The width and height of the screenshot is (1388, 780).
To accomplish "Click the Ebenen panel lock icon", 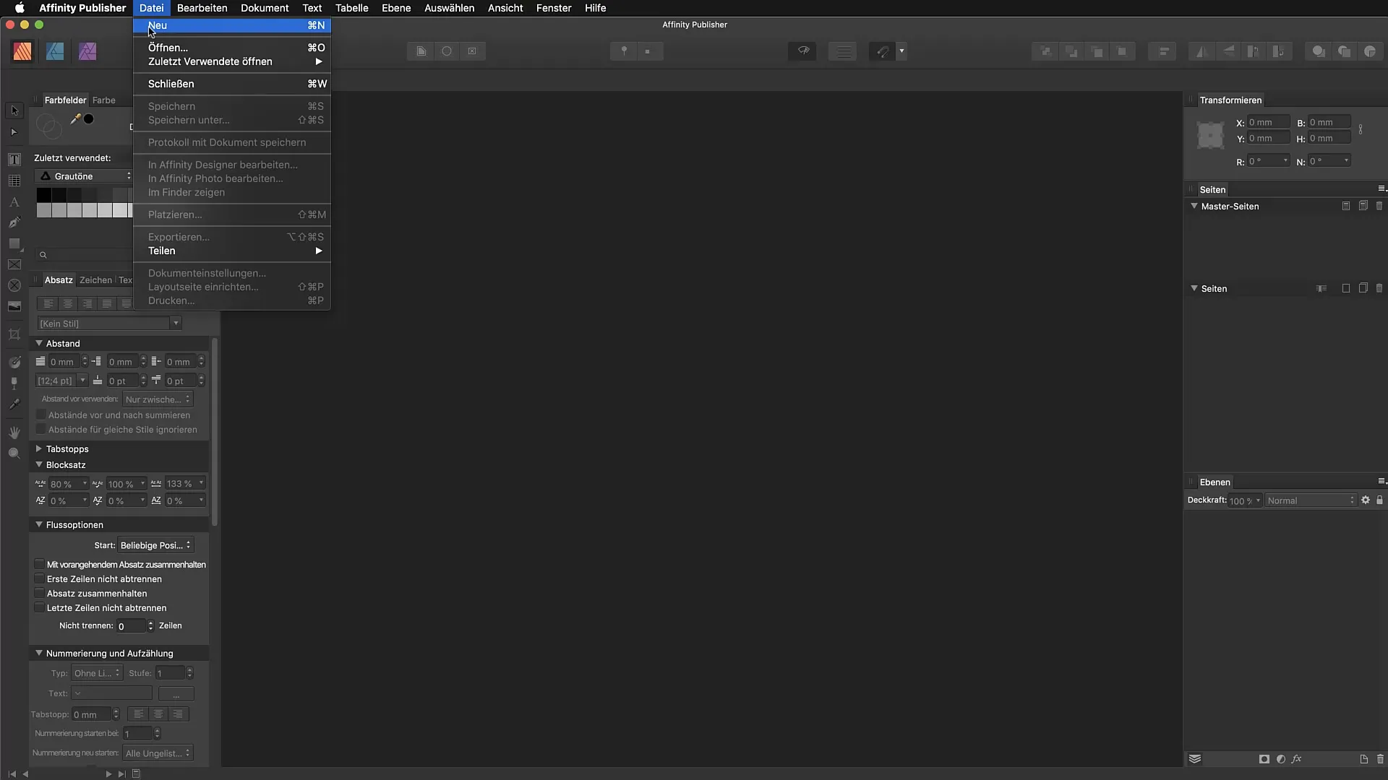I will point(1379,500).
